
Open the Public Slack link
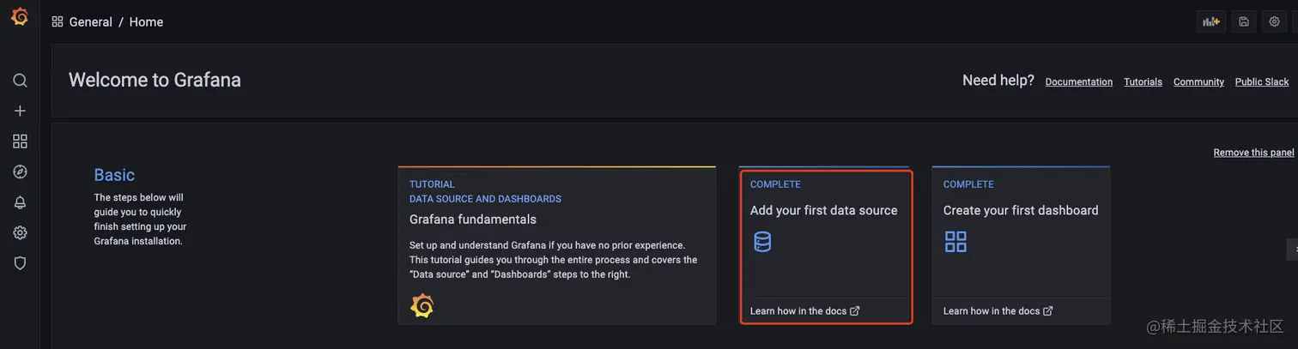click(x=1262, y=82)
